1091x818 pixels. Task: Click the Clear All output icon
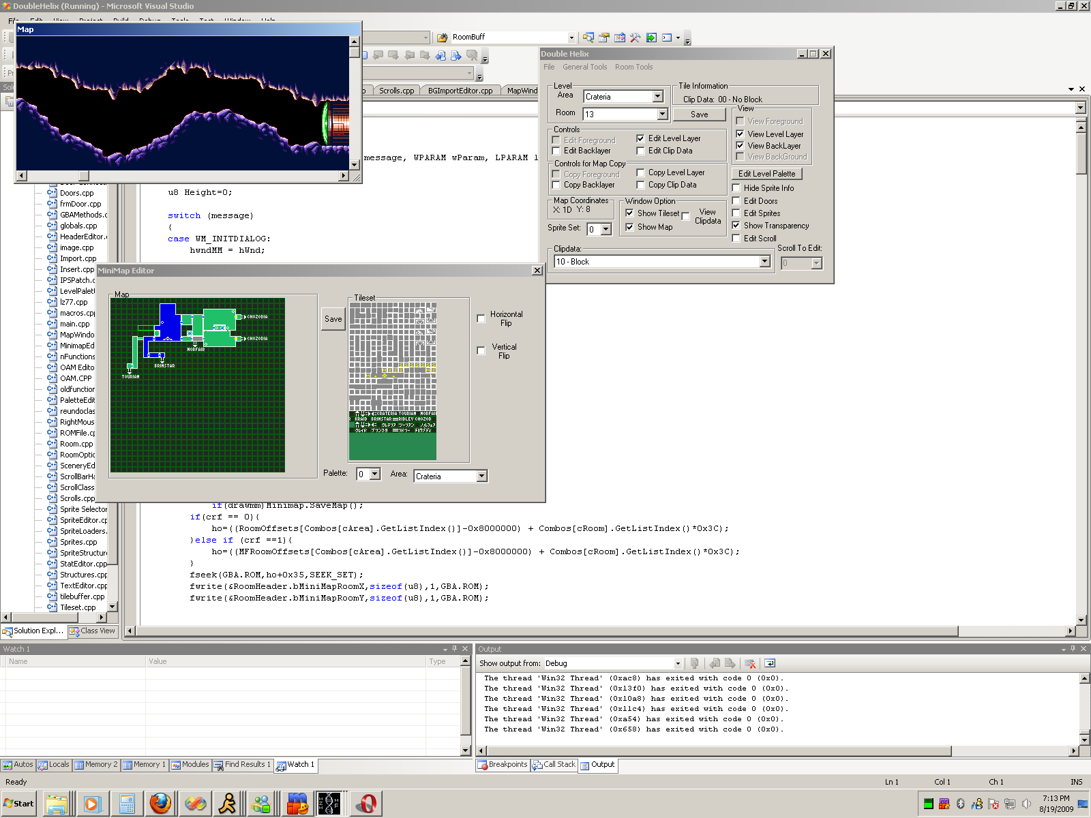(x=750, y=663)
